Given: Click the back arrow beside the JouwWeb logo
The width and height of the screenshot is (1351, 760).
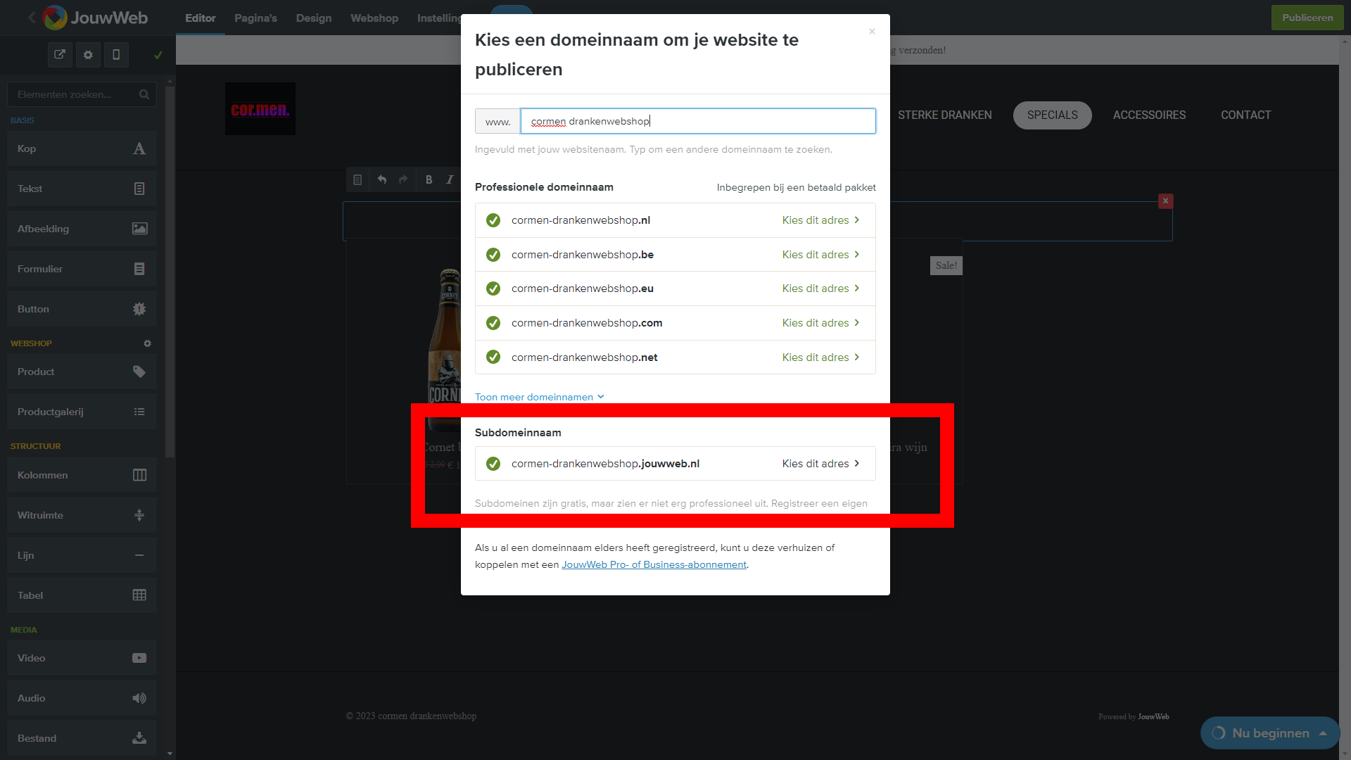Looking at the screenshot, I should pyautogui.click(x=32, y=18).
